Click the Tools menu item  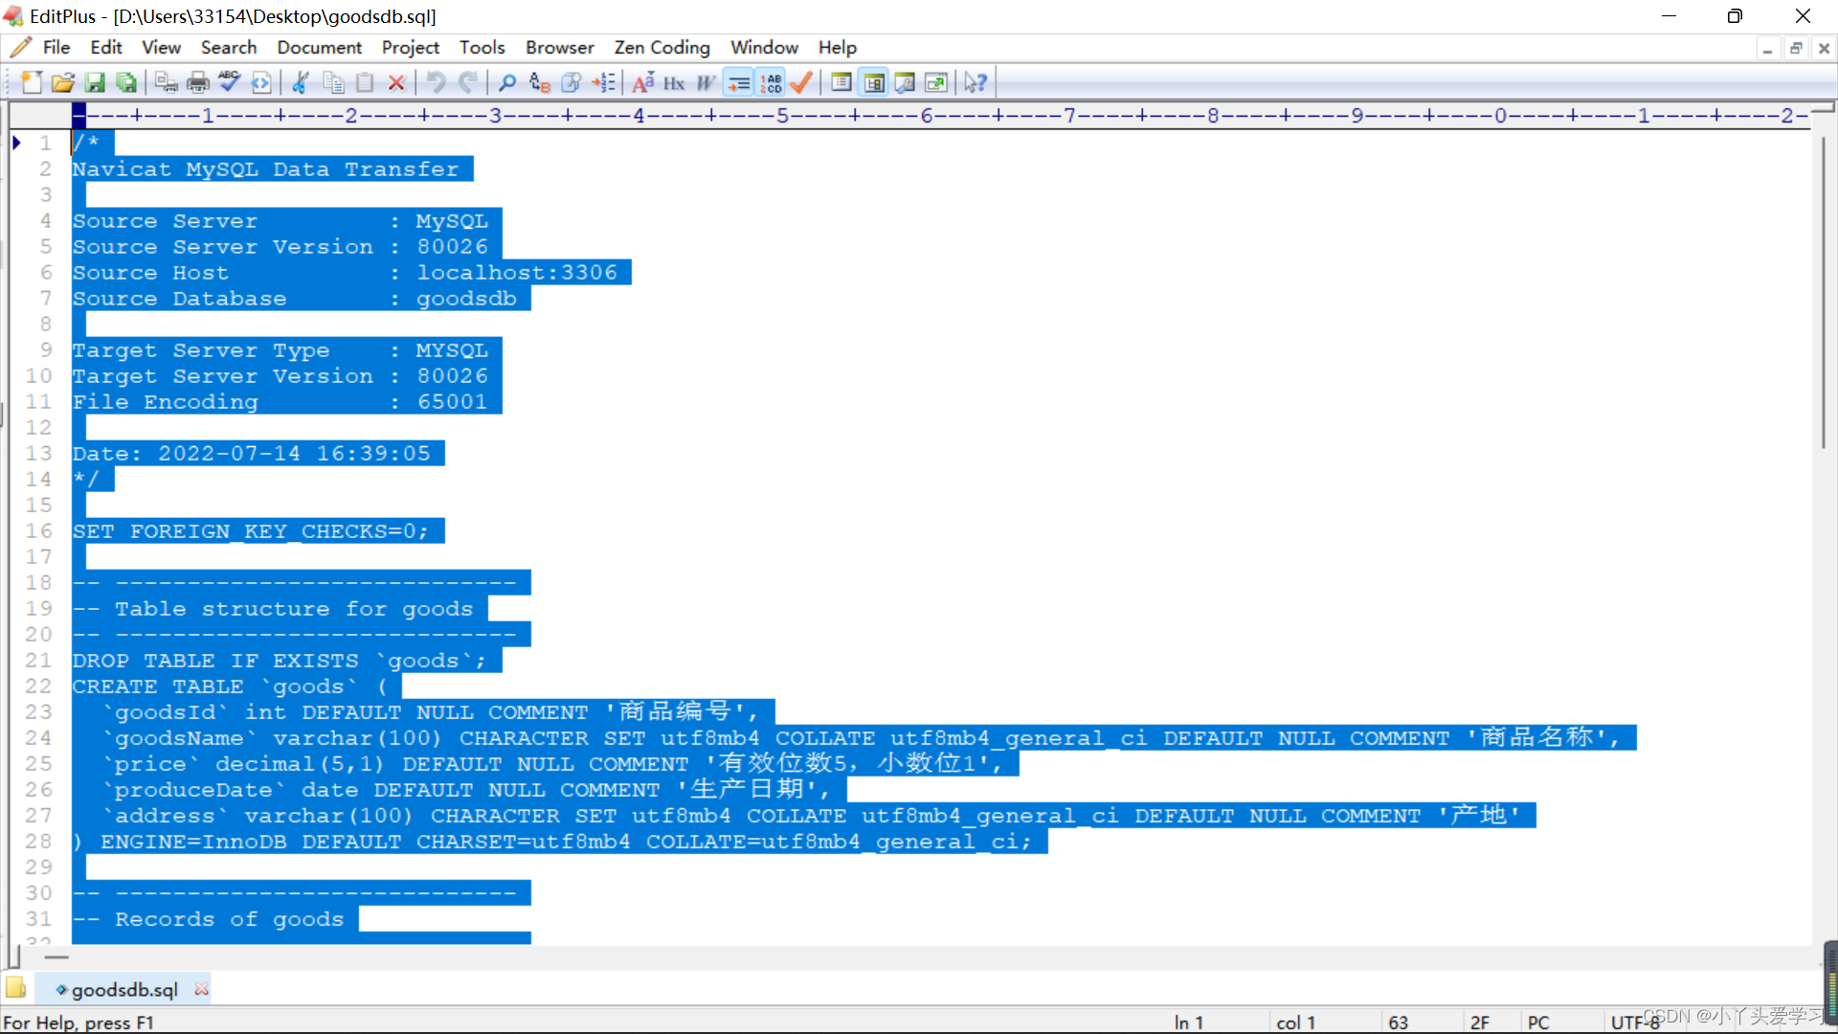point(481,48)
